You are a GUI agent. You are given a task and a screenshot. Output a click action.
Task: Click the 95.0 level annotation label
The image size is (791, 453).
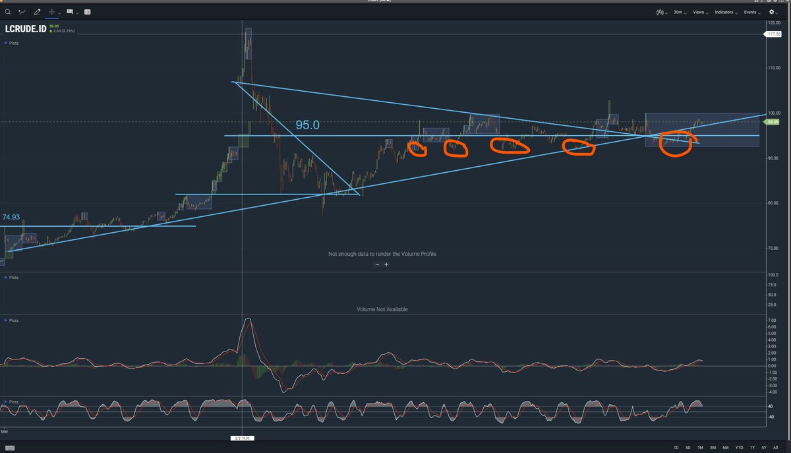coord(307,125)
